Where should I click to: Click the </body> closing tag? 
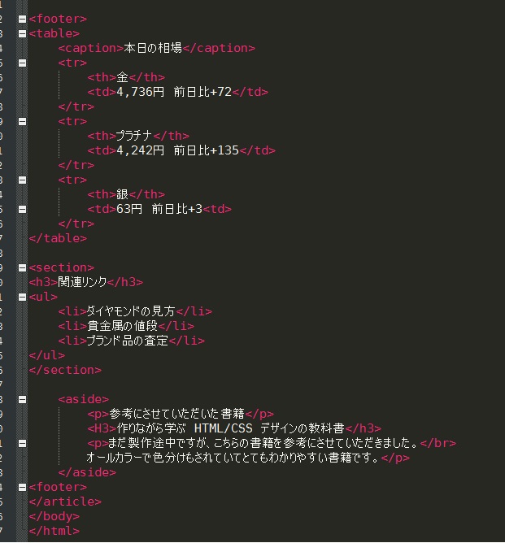pos(54,517)
